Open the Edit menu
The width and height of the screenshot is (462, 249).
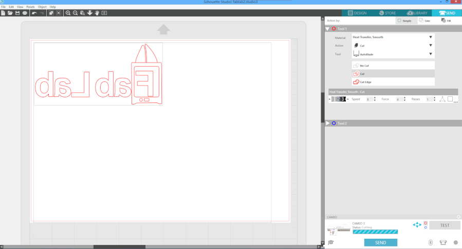(x=11, y=7)
